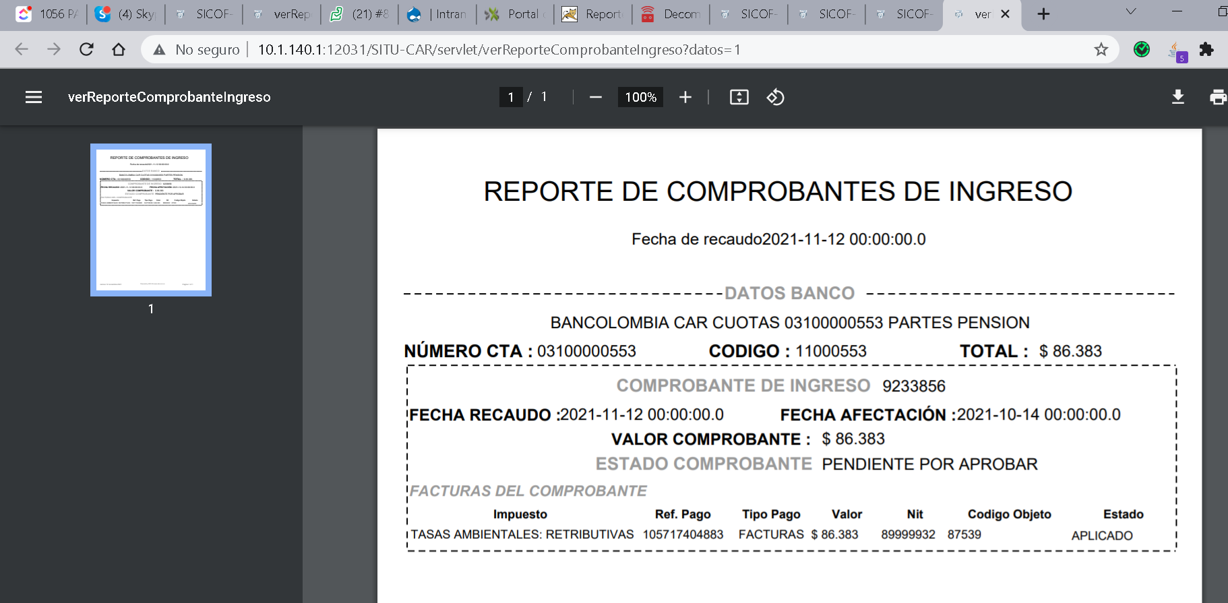The width and height of the screenshot is (1228, 603).
Task: Switch to the Portal browser tab
Action: coord(514,14)
